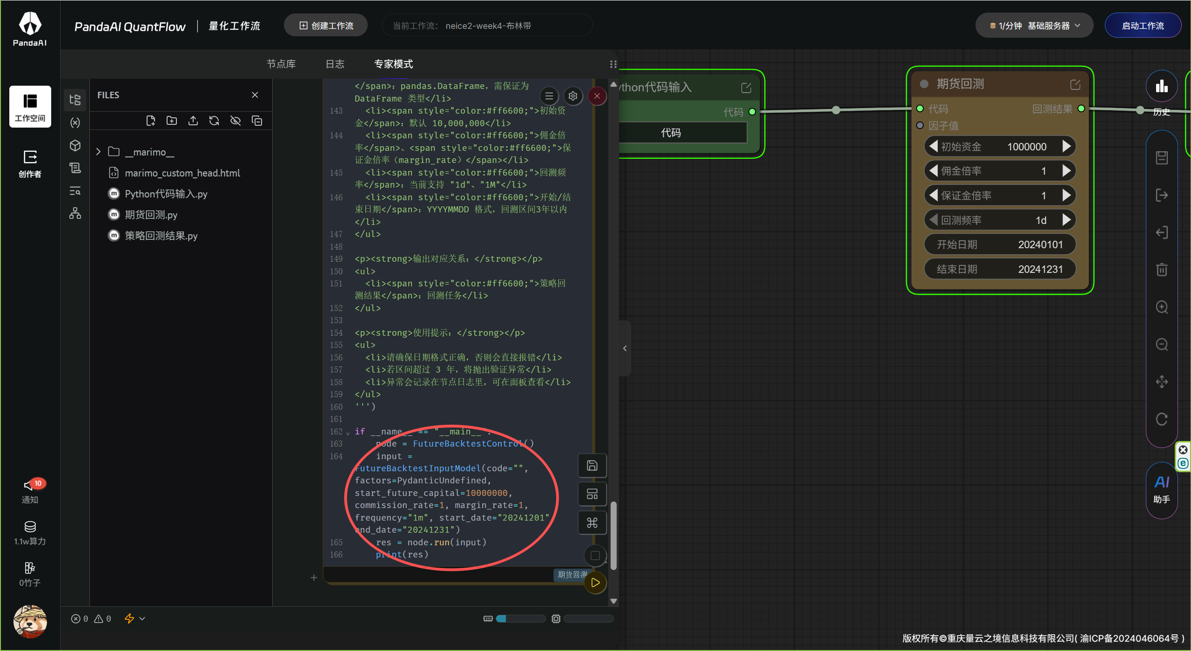Select the file explorer sidebar icon

[75, 100]
